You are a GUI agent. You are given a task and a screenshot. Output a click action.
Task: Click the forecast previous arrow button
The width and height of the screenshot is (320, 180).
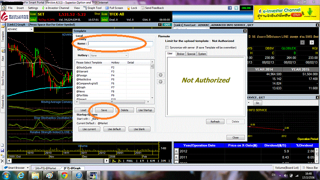[302, 42]
